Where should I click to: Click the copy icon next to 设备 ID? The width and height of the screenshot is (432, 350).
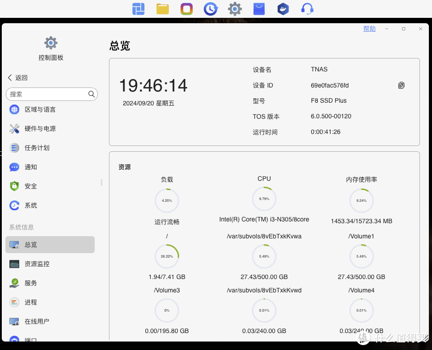coord(401,85)
